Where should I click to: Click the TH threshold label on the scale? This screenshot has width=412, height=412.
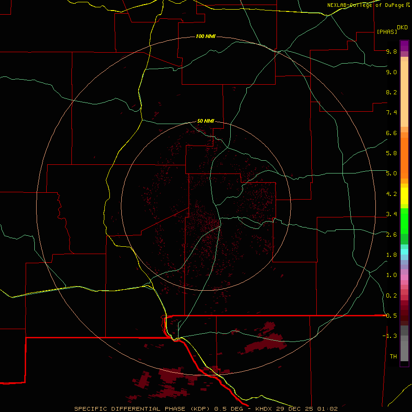pyautogui.click(x=393, y=356)
